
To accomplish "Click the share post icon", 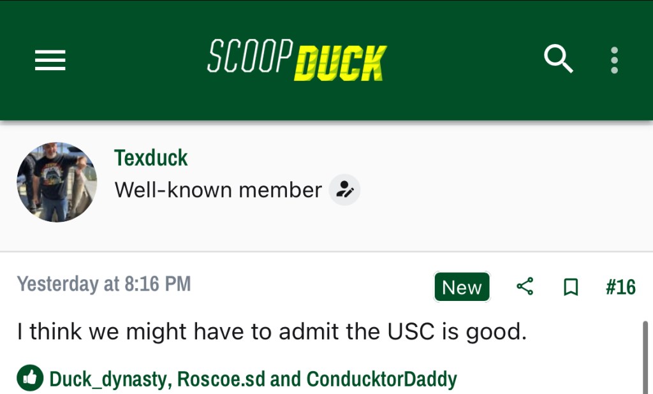I will [525, 287].
